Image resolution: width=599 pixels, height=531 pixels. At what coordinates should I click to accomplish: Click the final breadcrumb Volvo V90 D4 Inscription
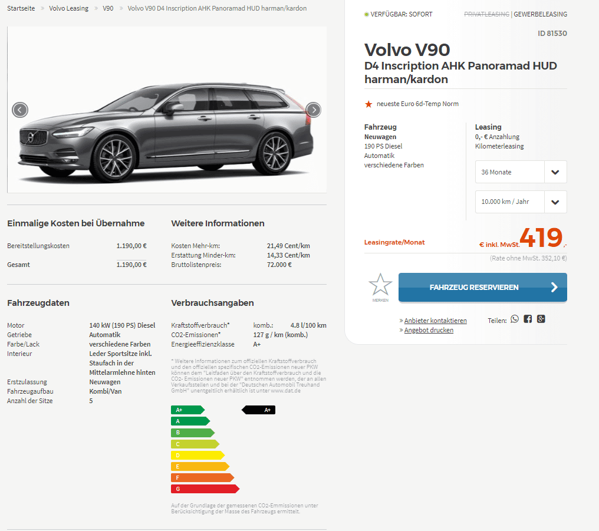[x=217, y=8]
